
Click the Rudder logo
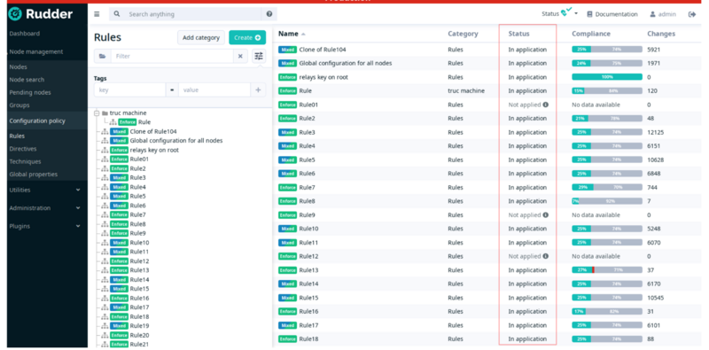point(40,14)
